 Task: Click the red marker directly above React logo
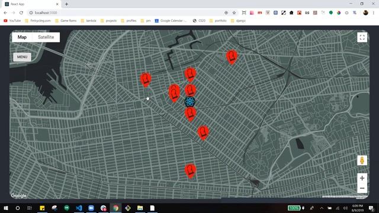point(191,91)
